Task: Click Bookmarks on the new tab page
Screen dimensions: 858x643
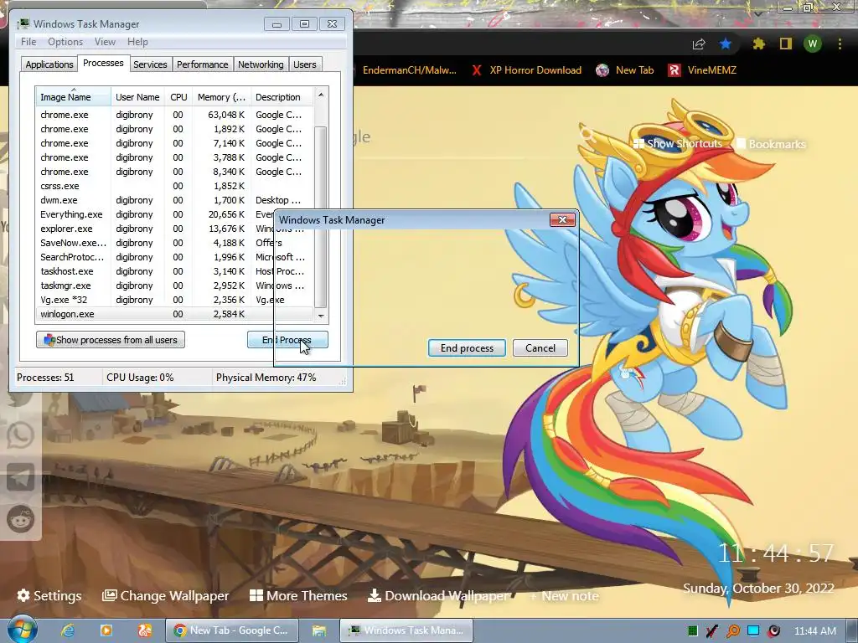Action: [x=771, y=144]
